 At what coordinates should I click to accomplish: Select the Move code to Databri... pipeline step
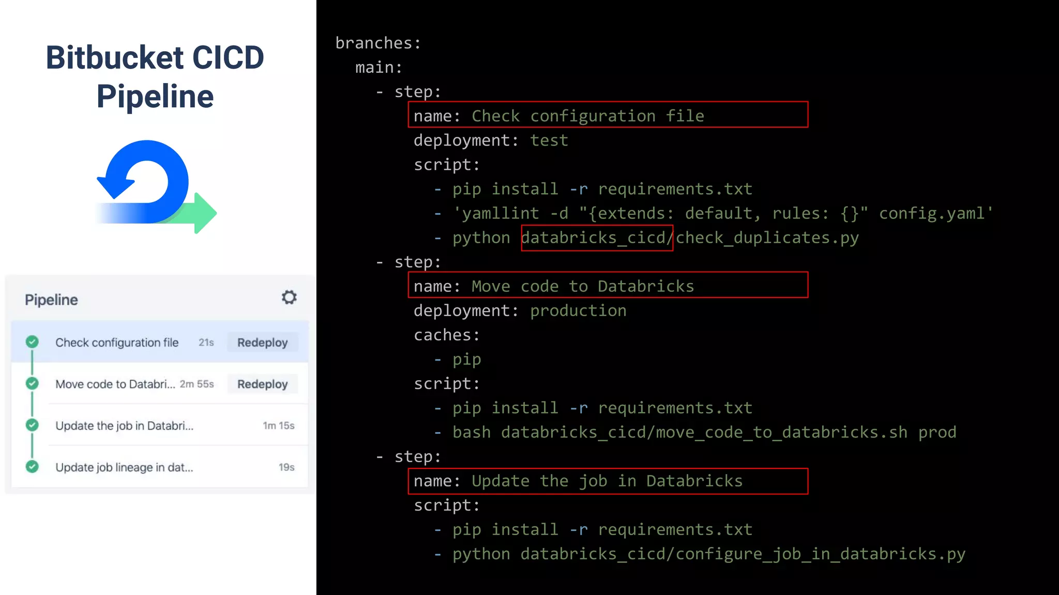click(160, 384)
